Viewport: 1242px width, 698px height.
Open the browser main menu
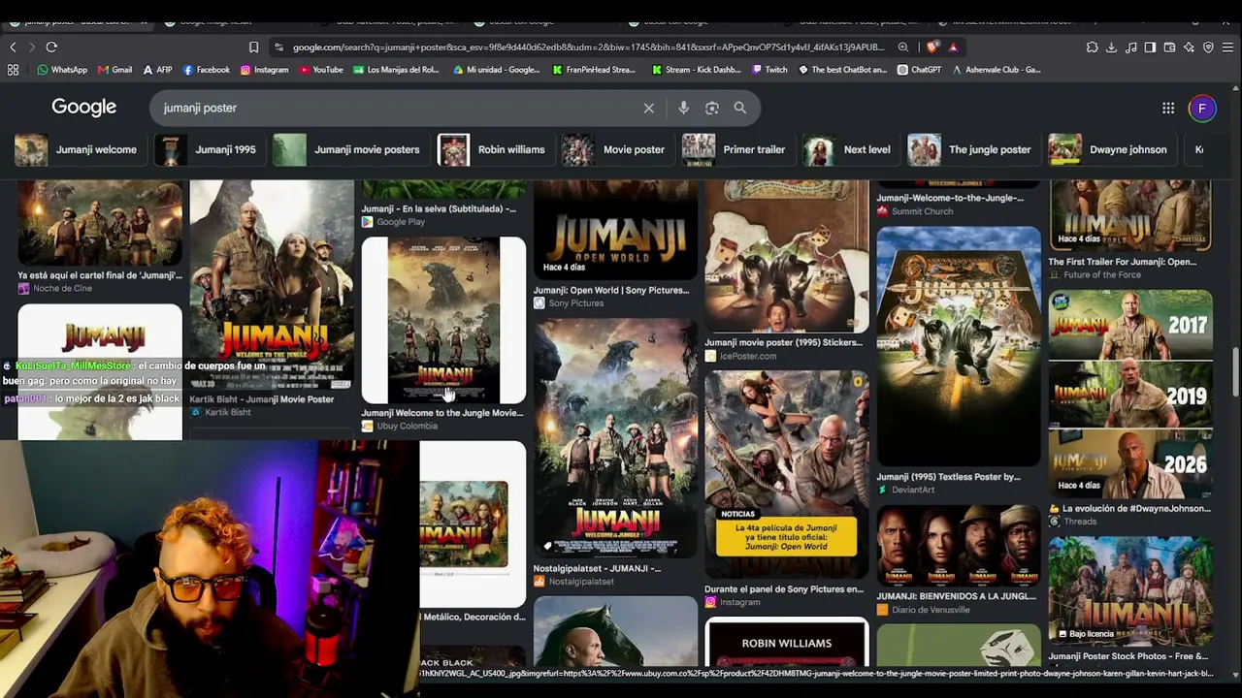(x=1227, y=47)
